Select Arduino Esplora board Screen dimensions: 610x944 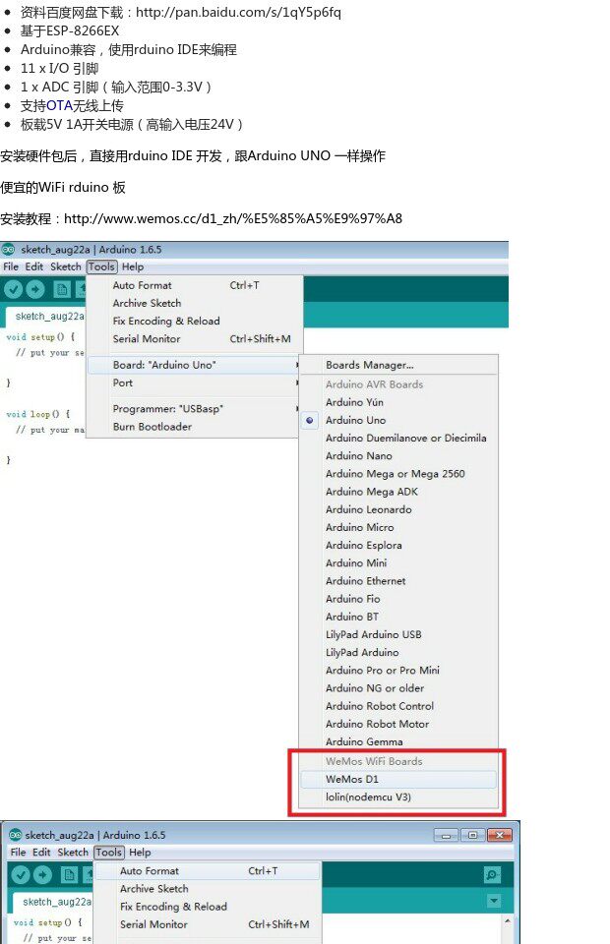[398, 546]
